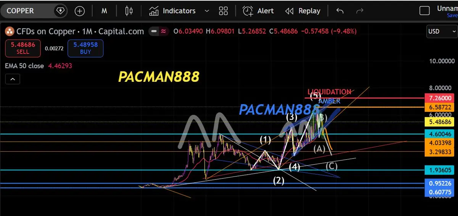Image resolution: width=458 pixels, height=216 pixels.
Task: Click the redo arrow icon
Action: click(x=360, y=11)
